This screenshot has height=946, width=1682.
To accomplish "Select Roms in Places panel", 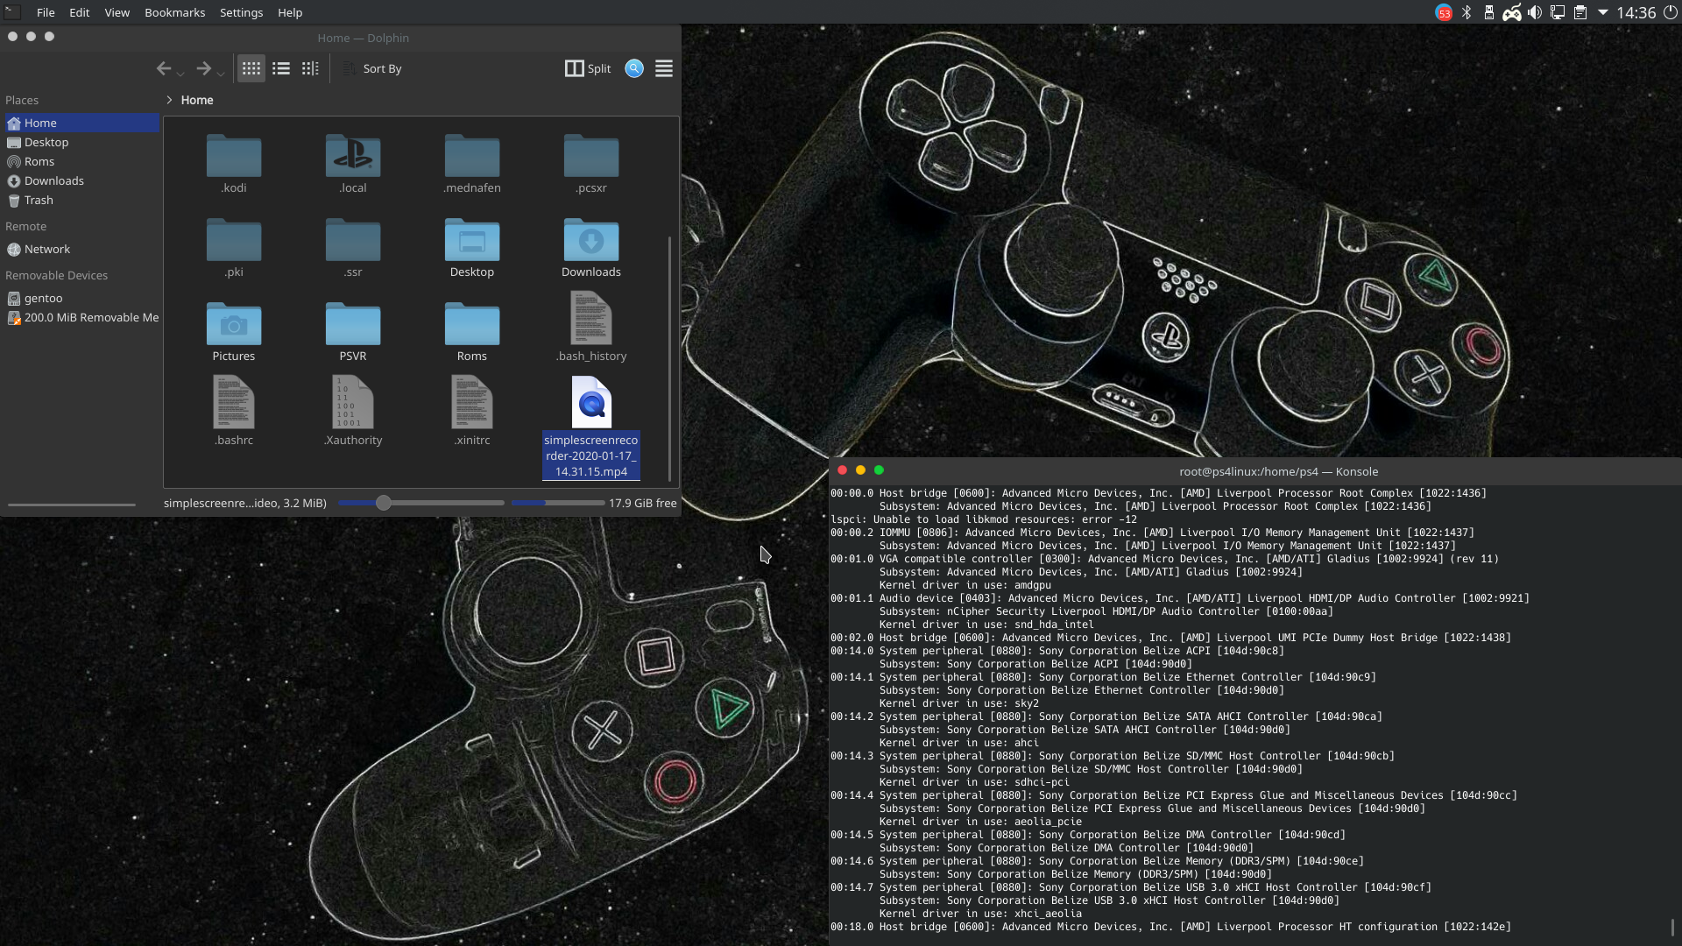I will pyautogui.click(x=81, y=161).
